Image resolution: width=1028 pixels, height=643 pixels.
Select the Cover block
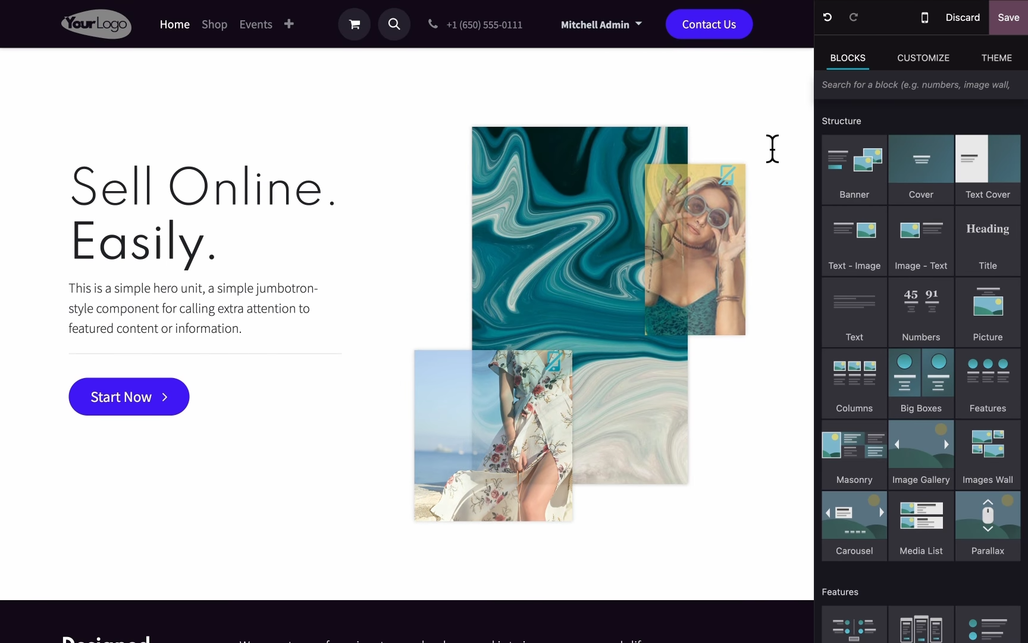921,169
